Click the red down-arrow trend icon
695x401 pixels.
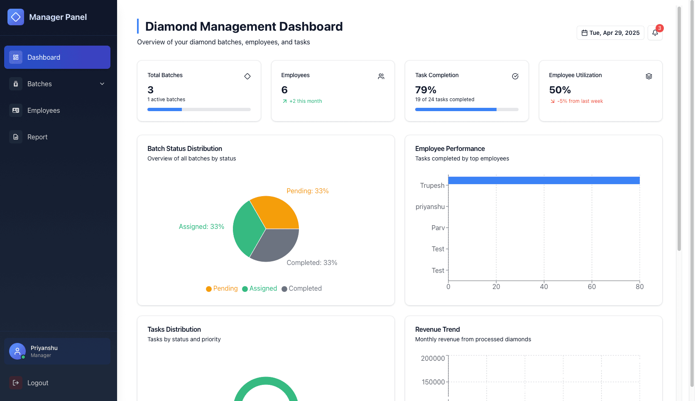(553, 101)
